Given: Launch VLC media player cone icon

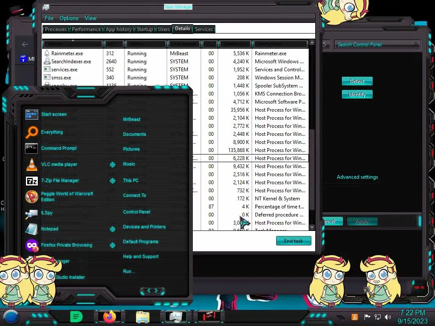Looking at the screenshot, I should pos(31,164).
